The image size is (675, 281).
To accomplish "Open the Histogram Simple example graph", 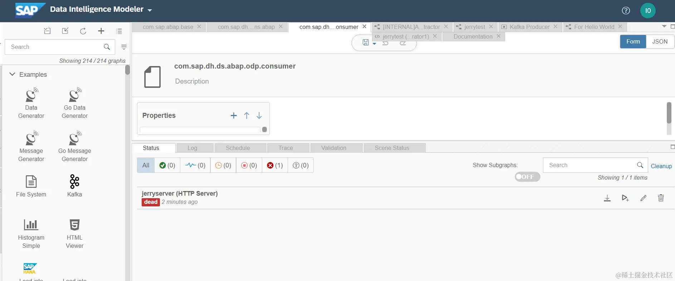I will pyautogui.click(x=31, y=234).
